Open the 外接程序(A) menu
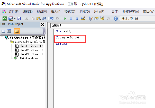Screen dimensions: 155x108 (x=131, y=12)
